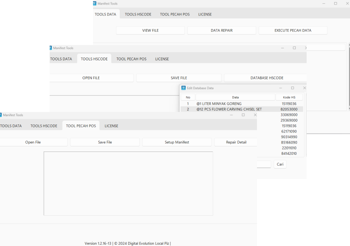Close the Edit Database Data dialog
The height and width of the screenshot is (246, 350).
pyautogui.click(x=304, y=88)
